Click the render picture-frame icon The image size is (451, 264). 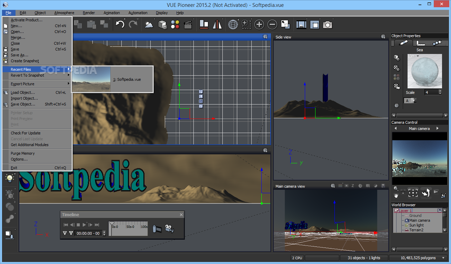coord(301,24)
